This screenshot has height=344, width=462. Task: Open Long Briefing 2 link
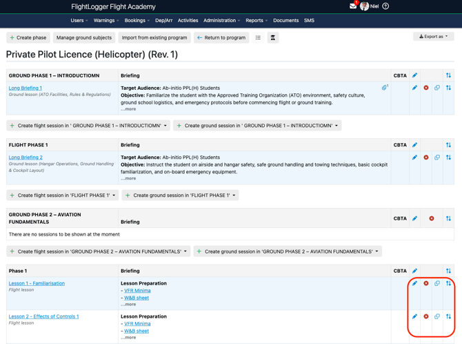pyautogui.click(x=26, y=157)
